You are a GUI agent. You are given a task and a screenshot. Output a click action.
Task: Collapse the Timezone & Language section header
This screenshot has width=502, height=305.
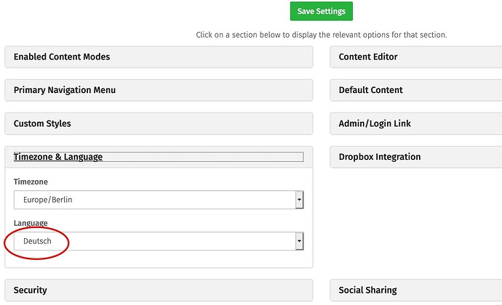coord(58,157)
